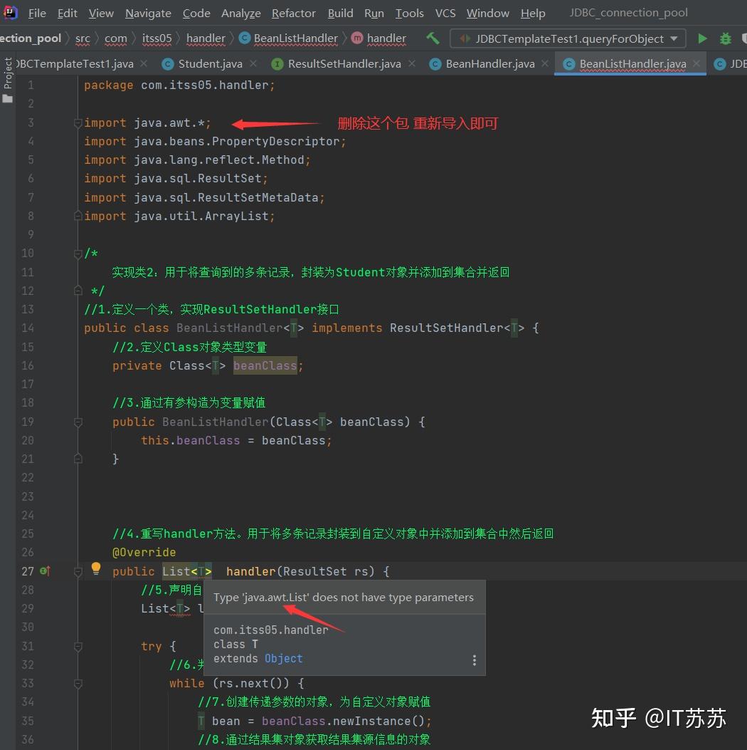Close the BeanListHandler.java tab
Image resolution: width=747 pixels, height=750 pixels.
[x=696, y=63]
